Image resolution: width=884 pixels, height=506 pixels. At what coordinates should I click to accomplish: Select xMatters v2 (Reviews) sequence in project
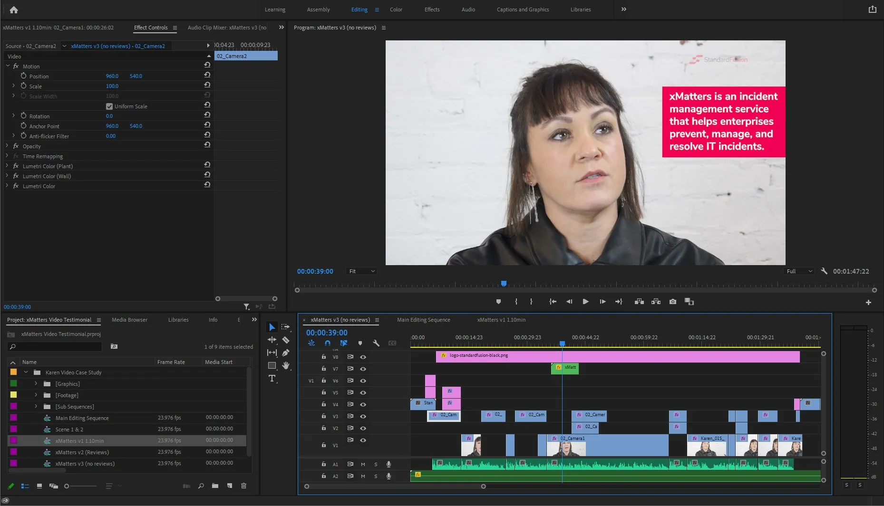[x=82, y=452]
